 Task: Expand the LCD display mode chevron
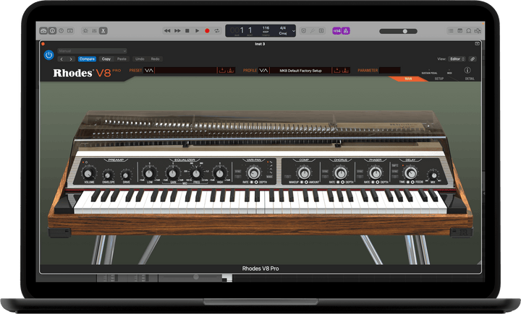(293, 31)
